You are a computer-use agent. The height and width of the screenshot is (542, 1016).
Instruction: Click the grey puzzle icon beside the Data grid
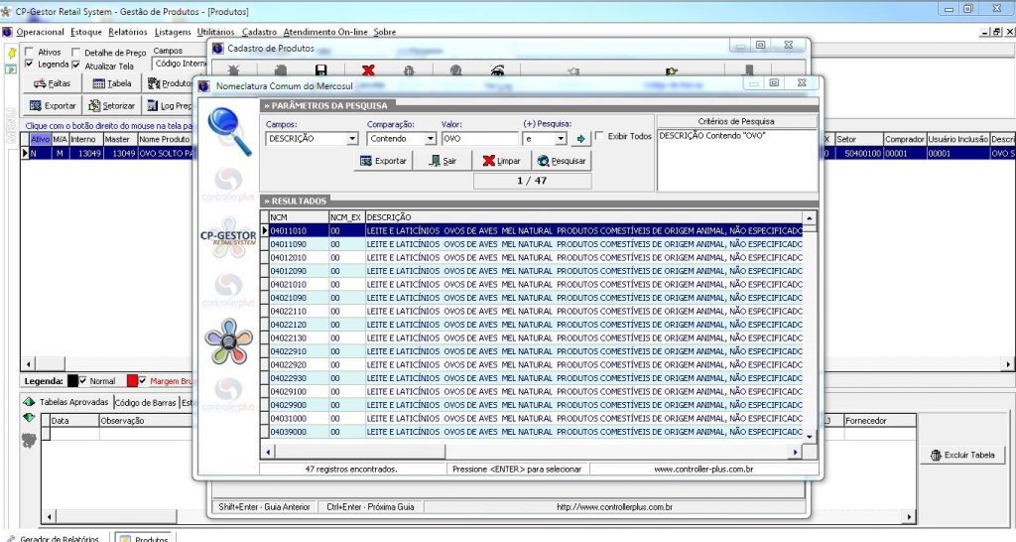29,440
